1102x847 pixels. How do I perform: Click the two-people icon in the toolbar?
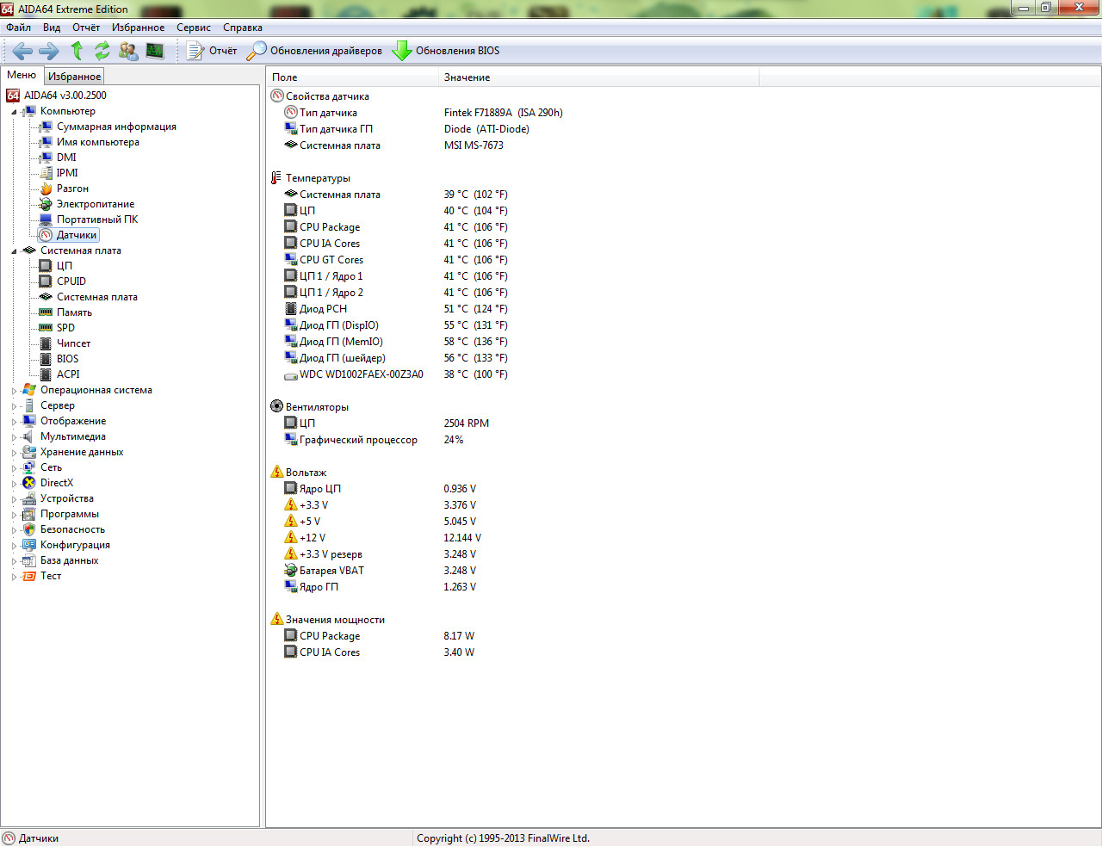coord(128,51)
